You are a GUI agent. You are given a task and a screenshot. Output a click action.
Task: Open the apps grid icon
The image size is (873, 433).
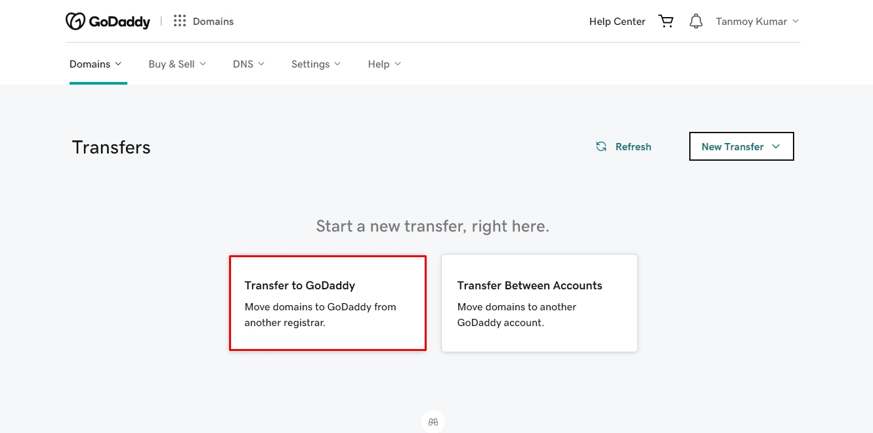(x=179, y=21)
